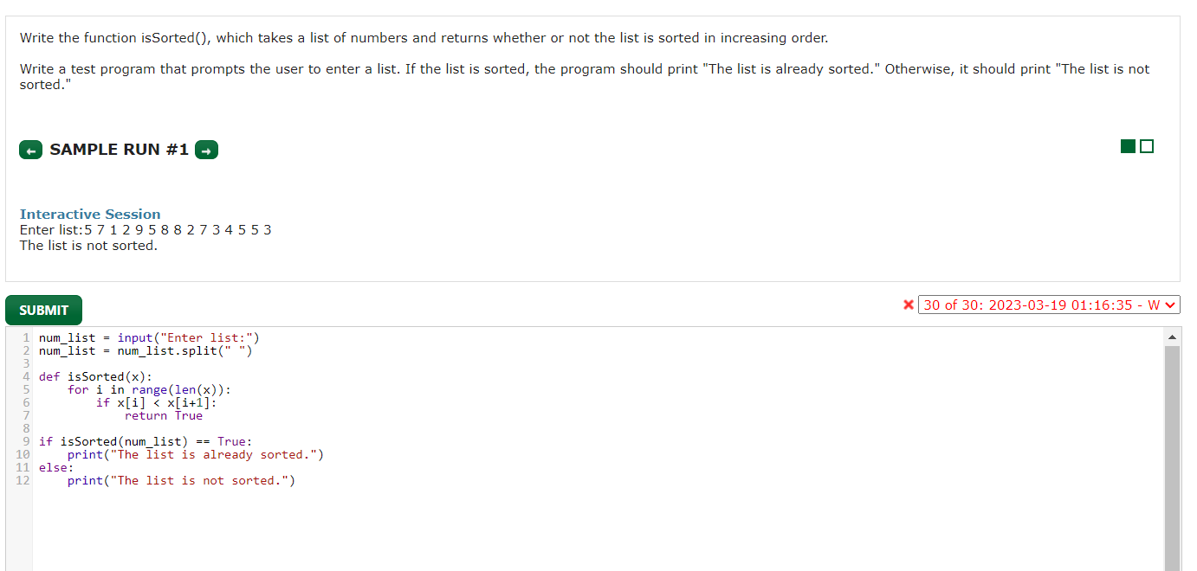Click the next sample run arrow
This screenshot has width=1197, height=571.
pos(206,149)
